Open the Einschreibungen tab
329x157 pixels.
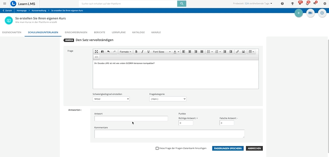(76, 32)
